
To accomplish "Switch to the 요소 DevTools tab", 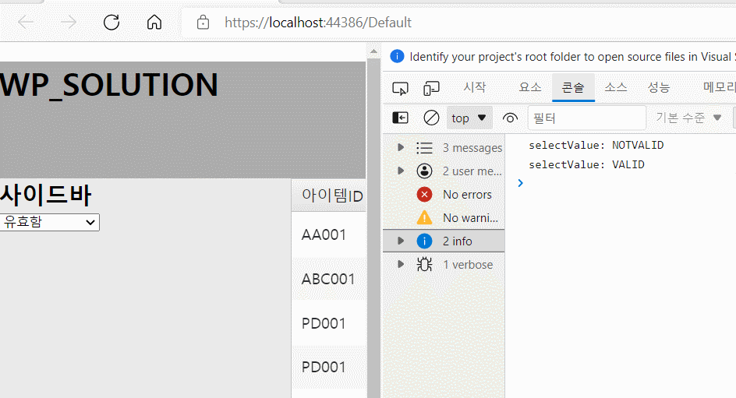I will click(x=530, y=87).
